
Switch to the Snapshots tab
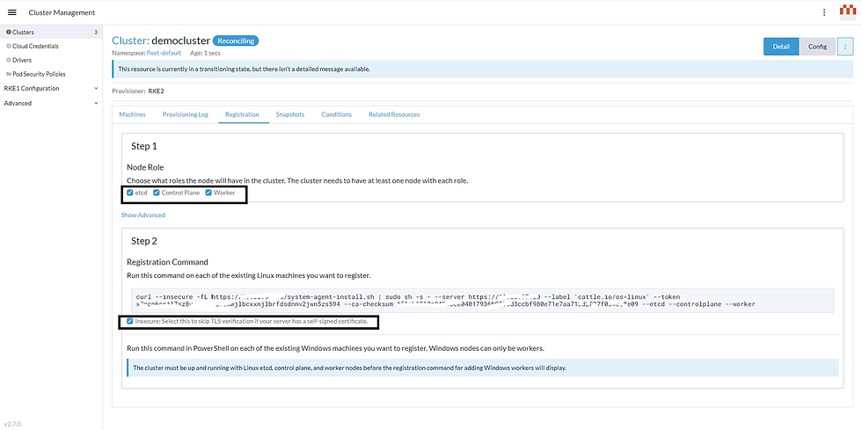tap(290, 114)
